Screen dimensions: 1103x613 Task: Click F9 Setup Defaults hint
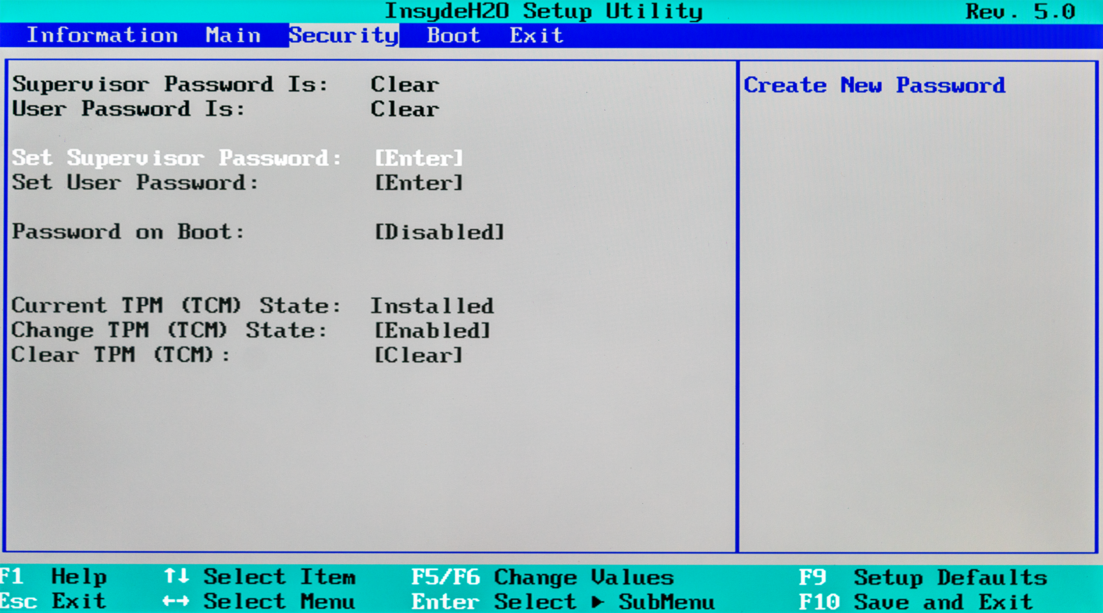(923, 577)
